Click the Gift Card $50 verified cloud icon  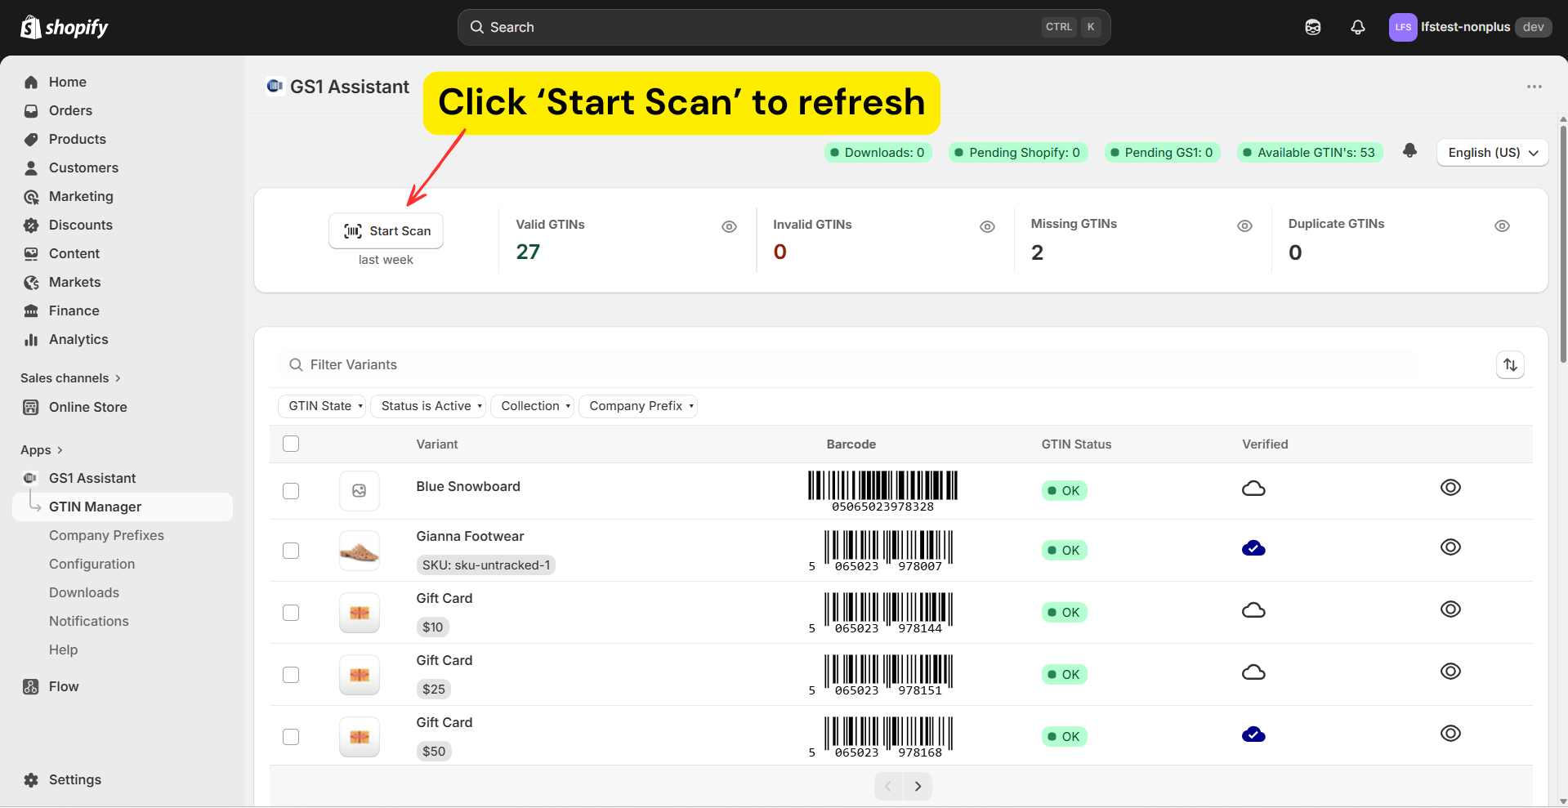coord(1253,734)
